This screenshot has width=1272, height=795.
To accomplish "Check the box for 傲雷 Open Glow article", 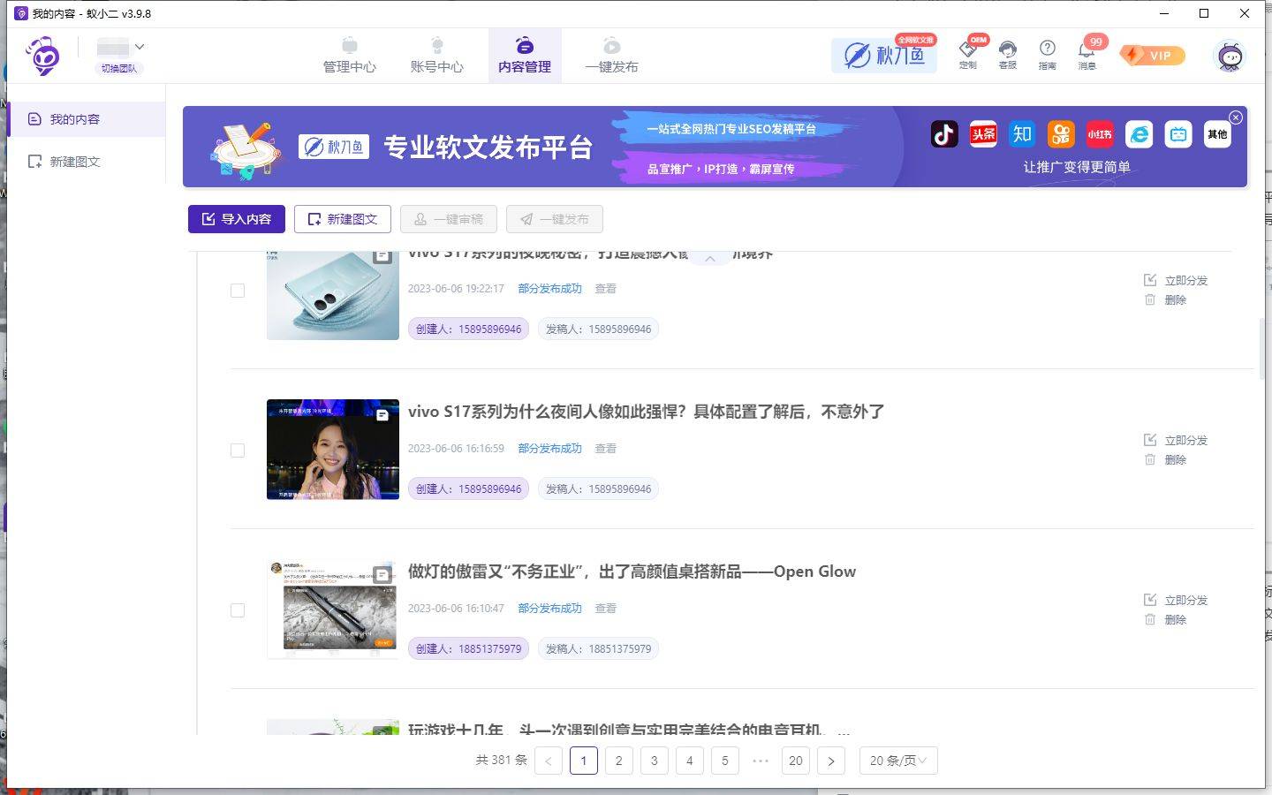I will click(238, 610).
